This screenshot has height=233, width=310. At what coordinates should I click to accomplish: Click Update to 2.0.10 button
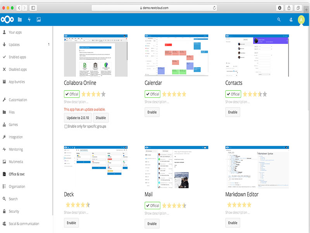(x=78, y=118)
